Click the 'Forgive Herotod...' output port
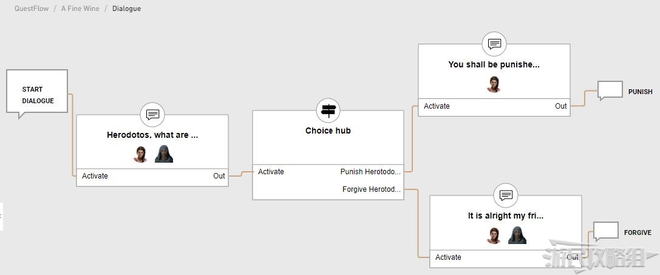Image resolution: width=660 pixels, height=275 pixels. click(372, 189)
